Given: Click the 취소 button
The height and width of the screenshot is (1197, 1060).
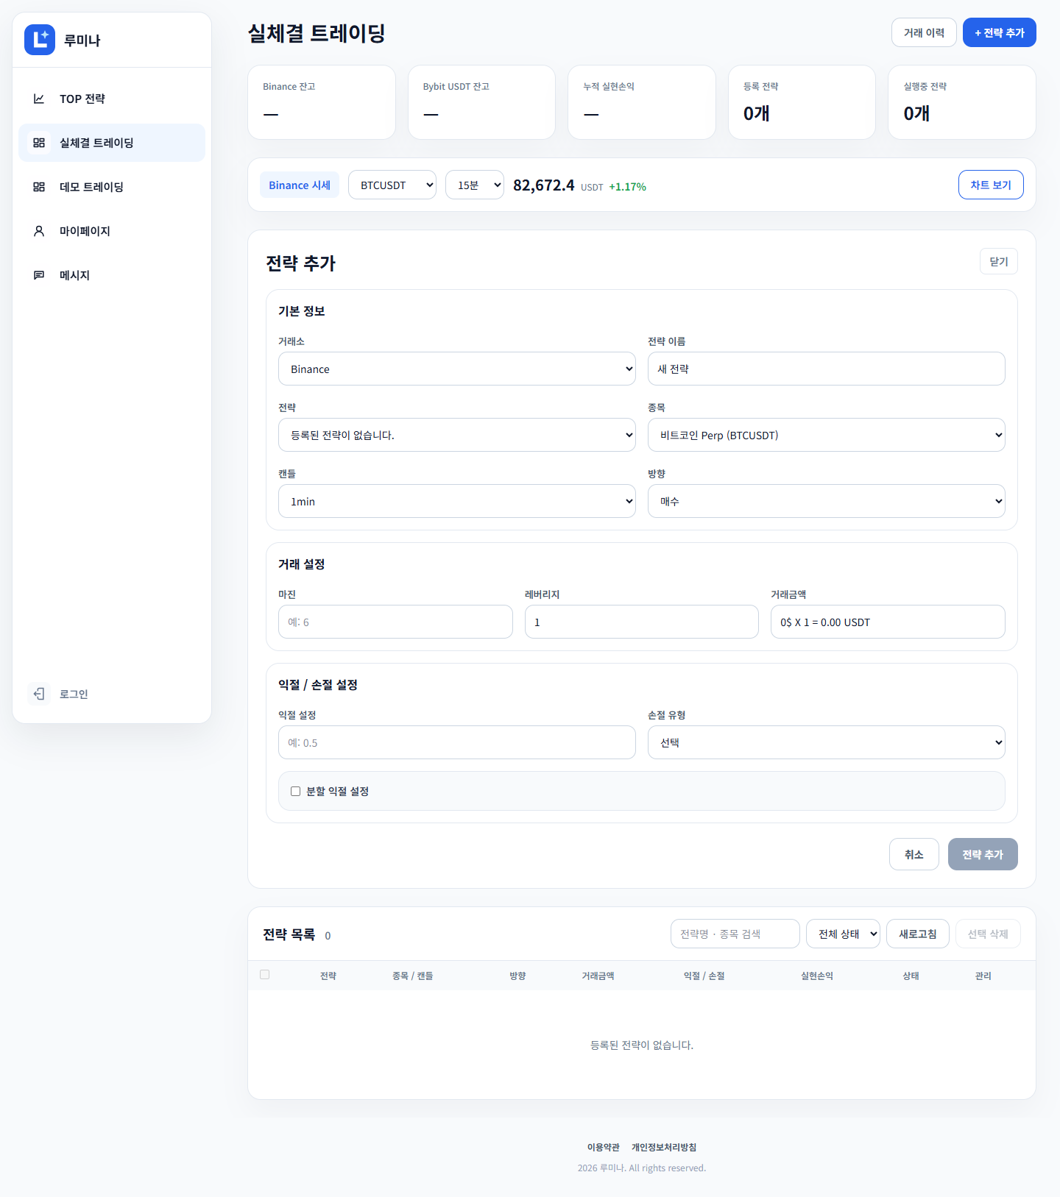Looking at the screenshot, I should pyautogui.click(x=914, y=854).
